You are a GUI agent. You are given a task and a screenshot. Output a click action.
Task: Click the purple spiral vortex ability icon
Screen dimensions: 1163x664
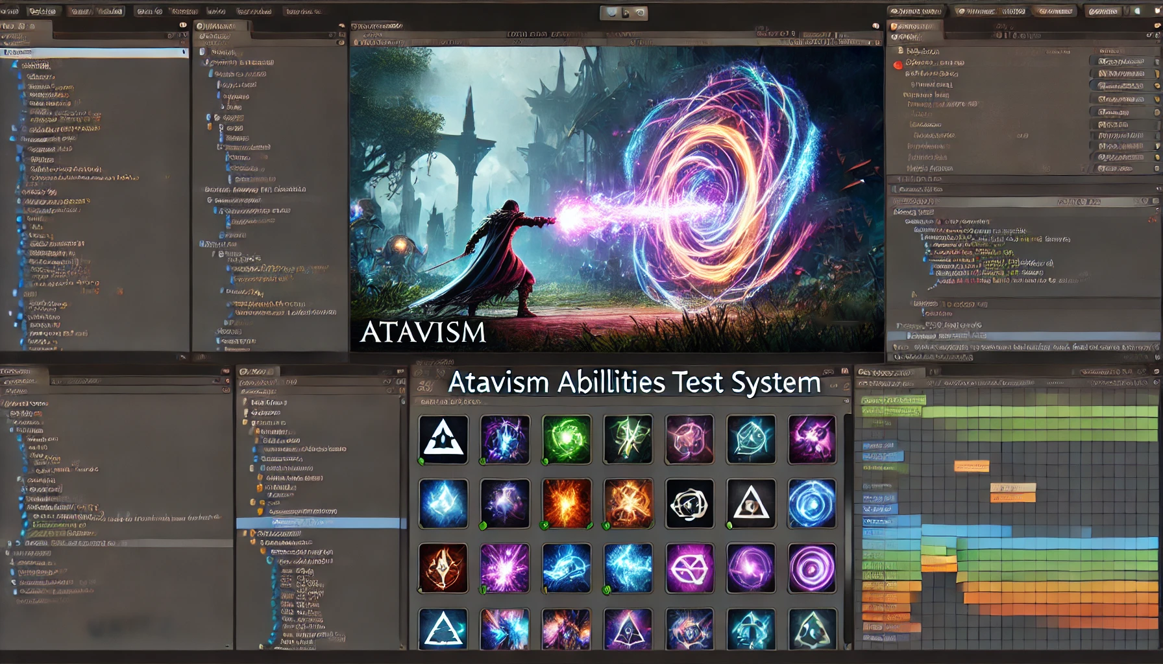click(x=811, y=567)
